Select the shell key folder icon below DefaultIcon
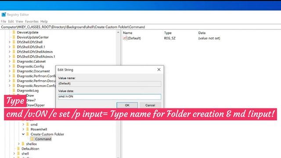Image resolution: width=281 pixels, height=158 pixels. point(18,154)
